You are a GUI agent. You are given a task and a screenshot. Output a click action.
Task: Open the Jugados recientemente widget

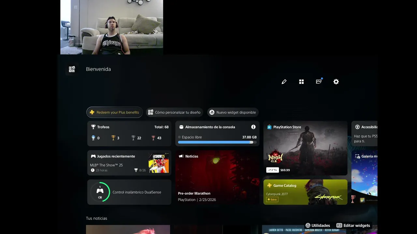tap(129, 163)
